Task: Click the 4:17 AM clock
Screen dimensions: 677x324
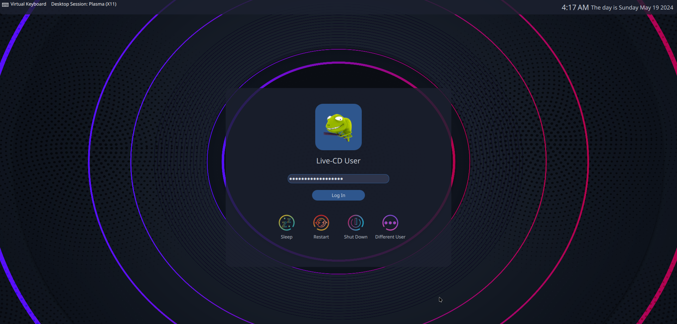Action: click(575, 7)
